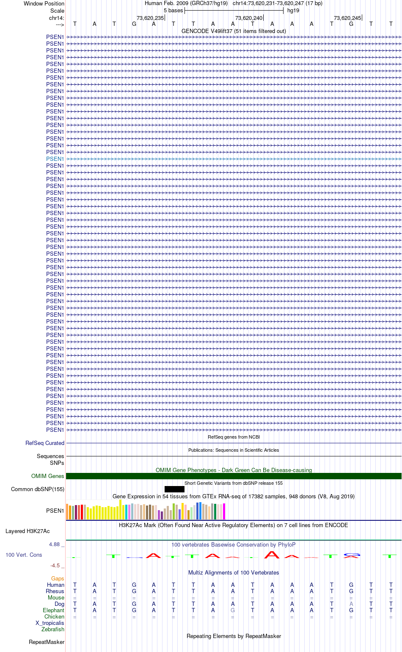Click the Publications: Sequences in Scientific Articles title
Image resolution: width=402 pixels, height=652 pixels.
pos(234,450)
